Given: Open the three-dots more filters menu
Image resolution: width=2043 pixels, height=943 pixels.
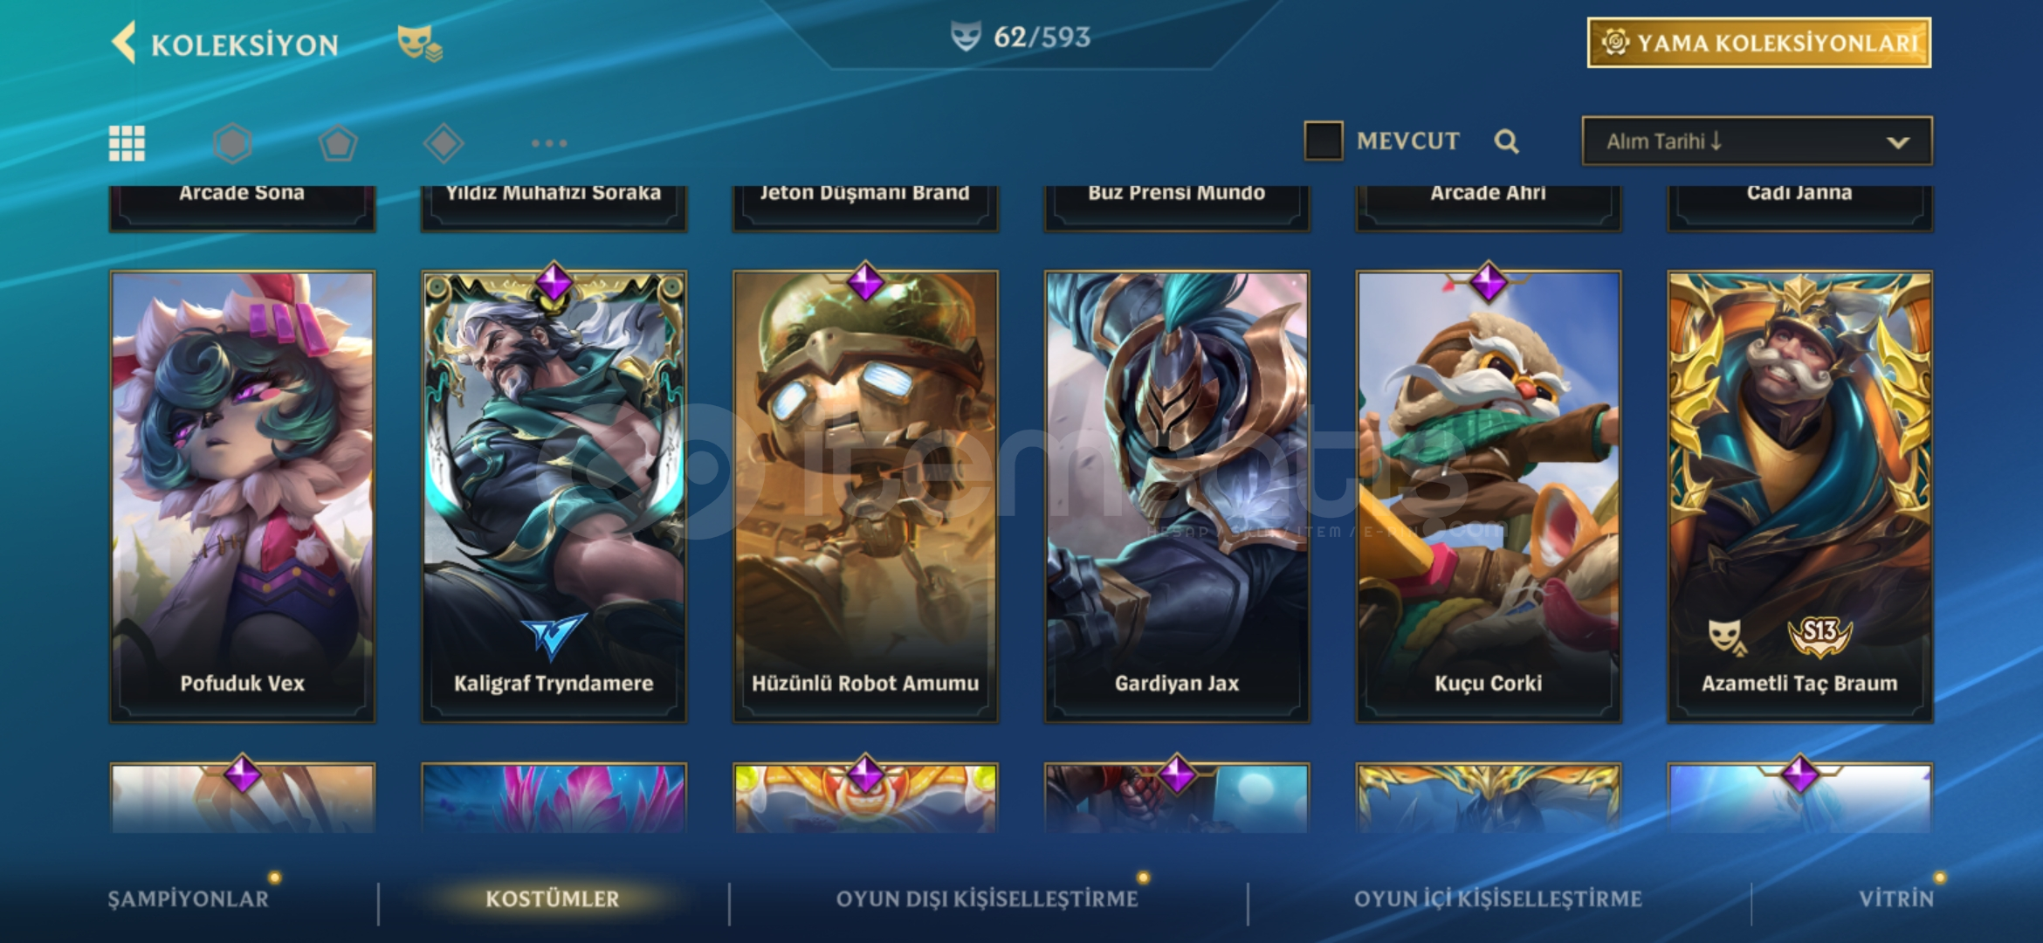Looking at the screenshot, I should 549,143.
